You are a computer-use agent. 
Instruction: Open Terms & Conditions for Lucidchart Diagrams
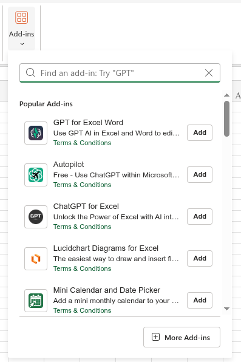[x=82, y=268]
